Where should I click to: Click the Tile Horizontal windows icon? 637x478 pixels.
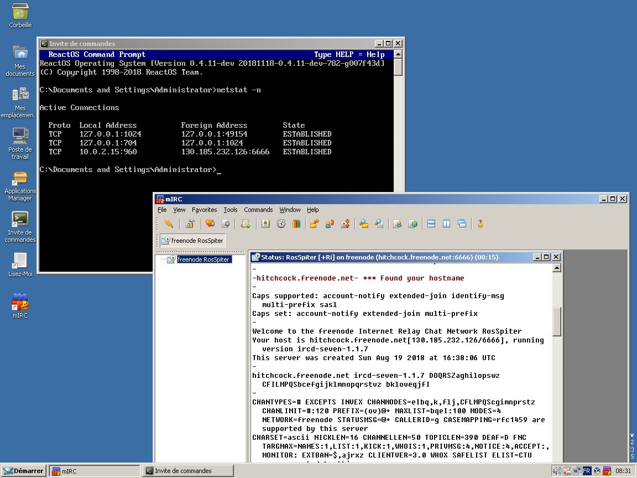point(431,224)
